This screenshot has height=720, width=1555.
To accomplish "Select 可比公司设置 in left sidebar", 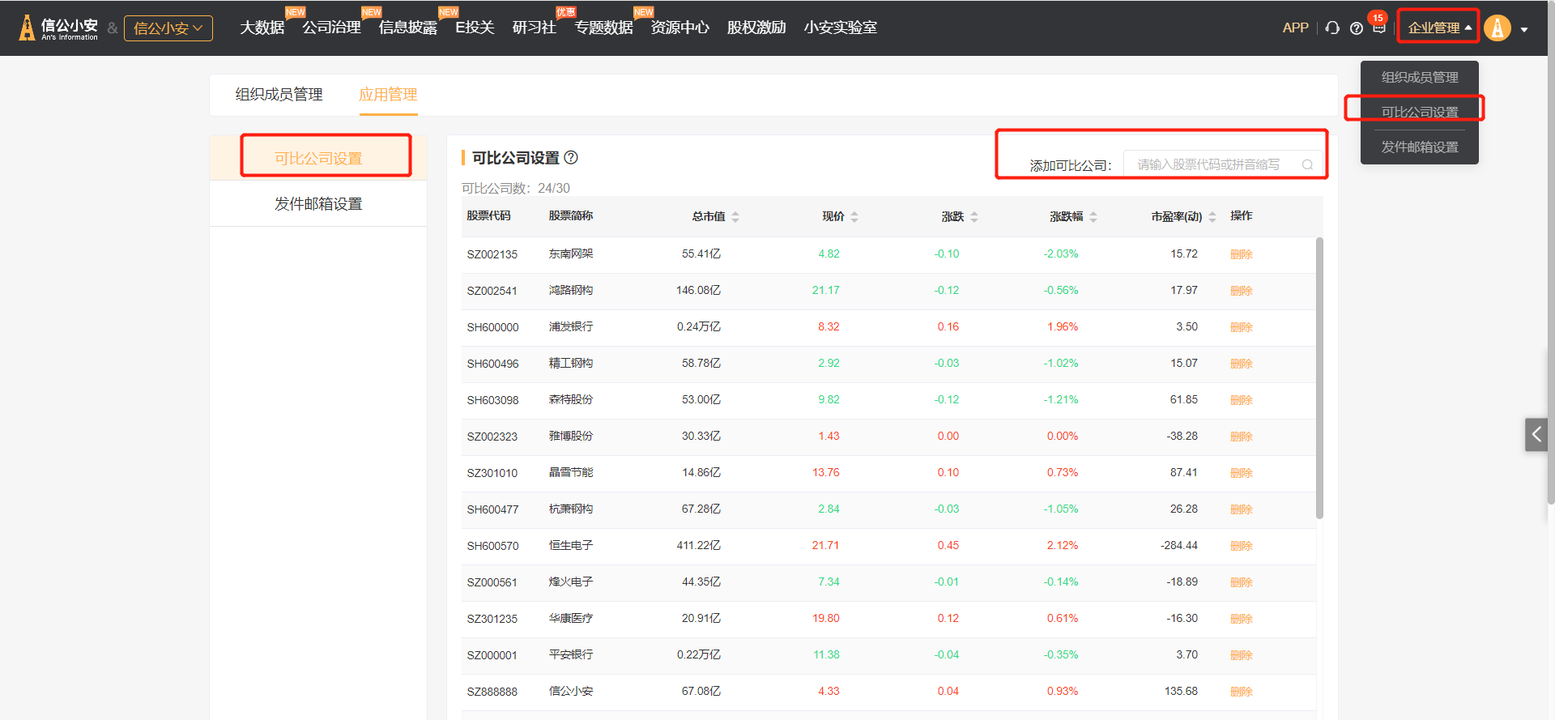I will pos(318,158).
